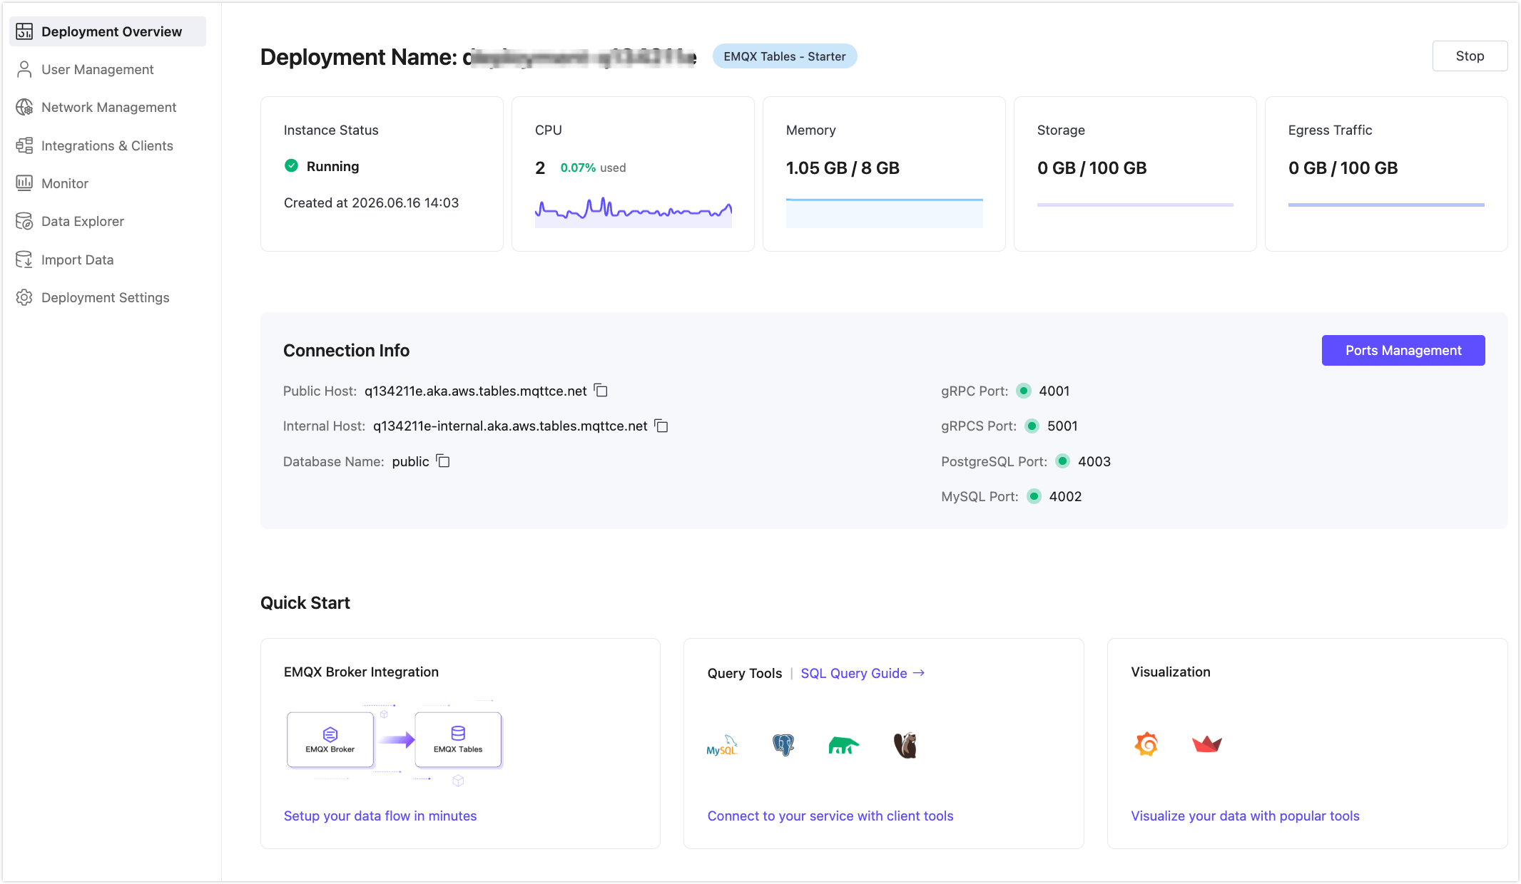Screen dimensions: 1521x884
Task: Click the EMQX Tables - Starter badge
Action: pos(785,56)
